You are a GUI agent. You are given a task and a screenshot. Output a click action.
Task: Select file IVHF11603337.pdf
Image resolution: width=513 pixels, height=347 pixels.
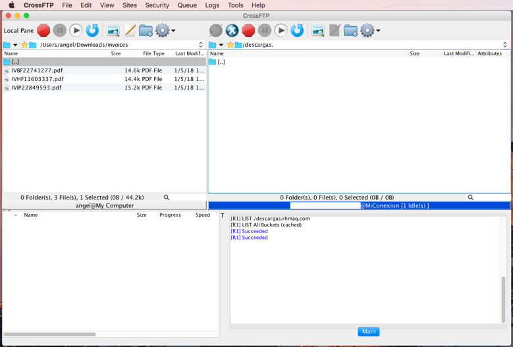(38, 78)
